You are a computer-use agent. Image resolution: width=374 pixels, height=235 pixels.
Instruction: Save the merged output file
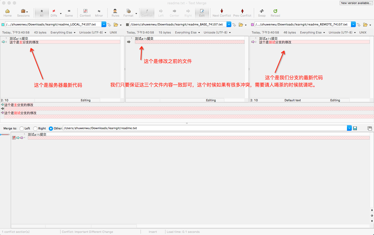coord(355,128)
